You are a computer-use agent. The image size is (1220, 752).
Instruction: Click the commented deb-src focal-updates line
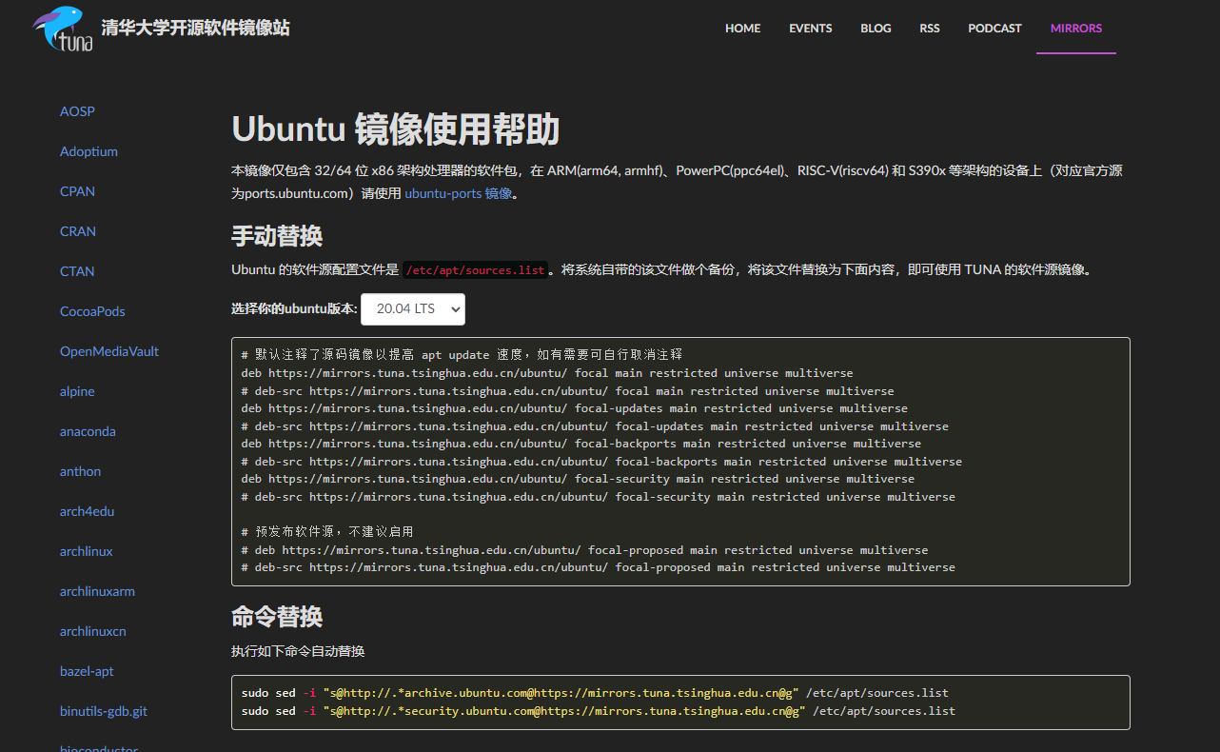[x=595, y=426]
